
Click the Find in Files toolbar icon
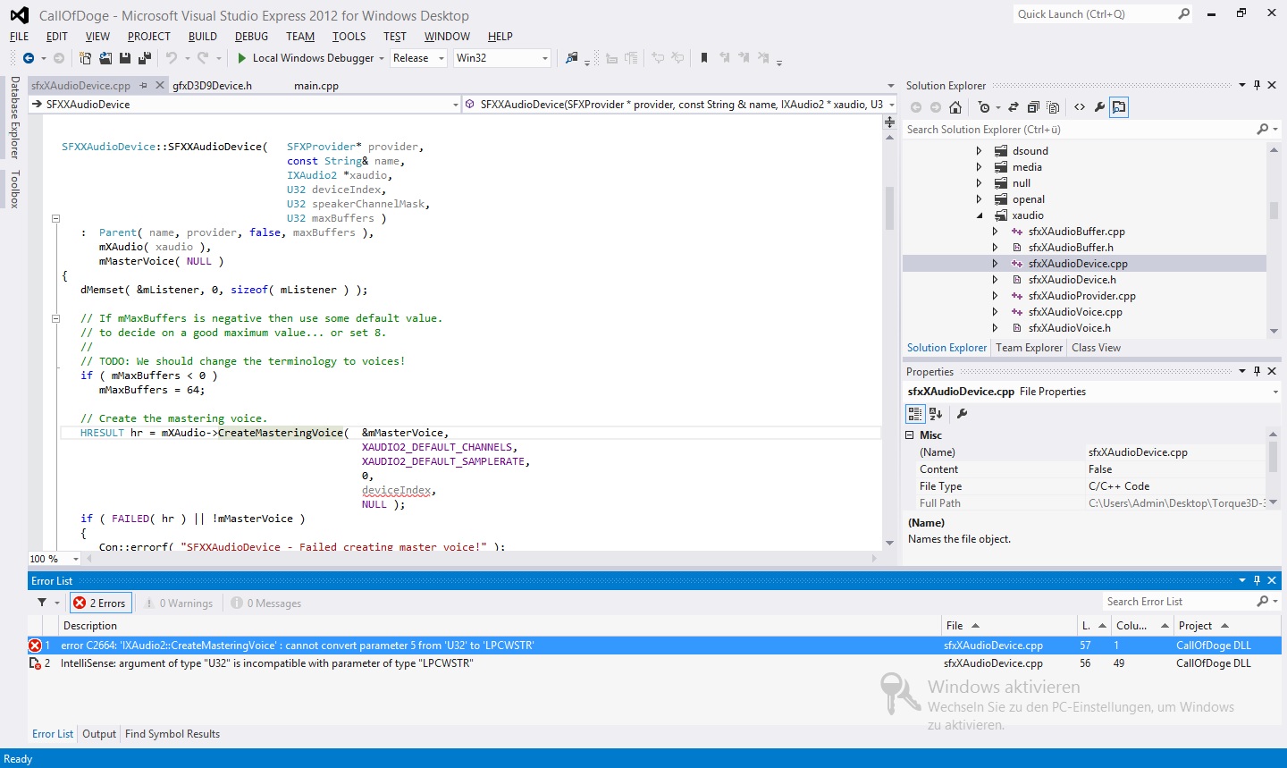[571, 58]
